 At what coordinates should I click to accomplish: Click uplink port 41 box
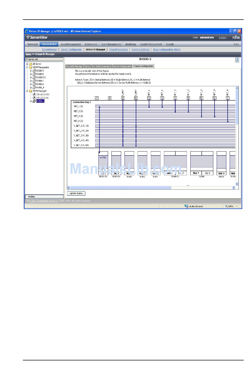[149, 98]
